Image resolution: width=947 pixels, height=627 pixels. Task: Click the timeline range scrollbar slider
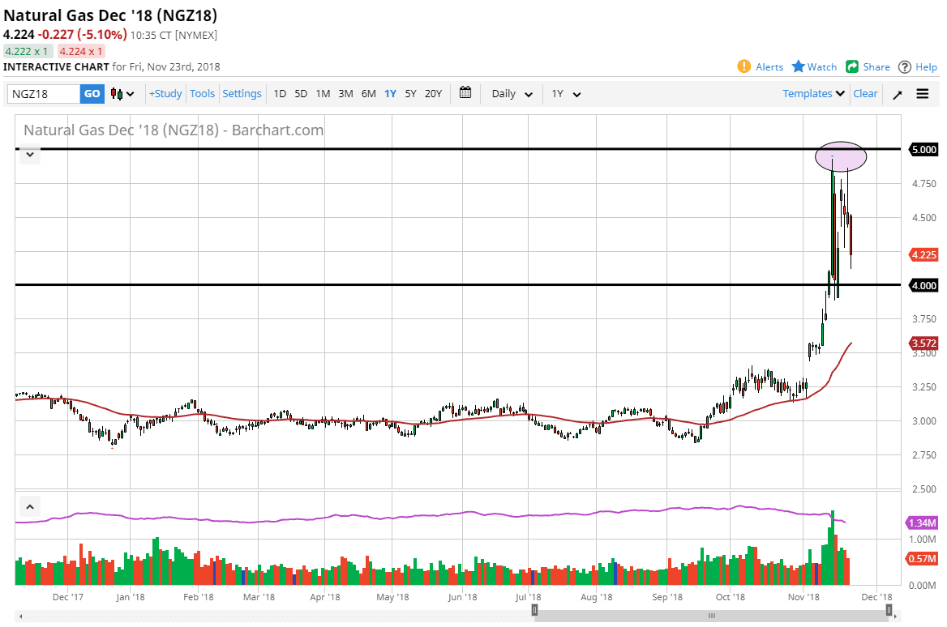pyautogui.click(x=712, y=615)
